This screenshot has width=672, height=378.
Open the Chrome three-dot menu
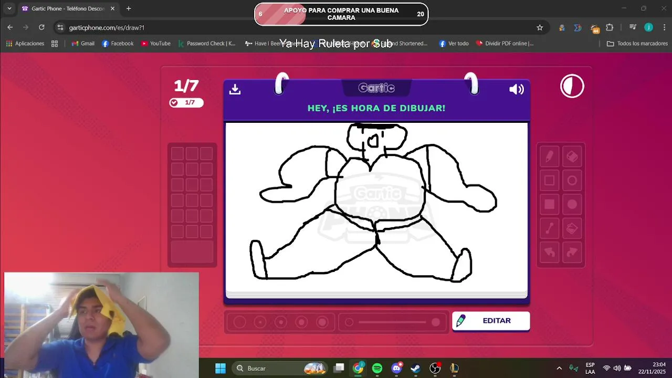[663, 27]
